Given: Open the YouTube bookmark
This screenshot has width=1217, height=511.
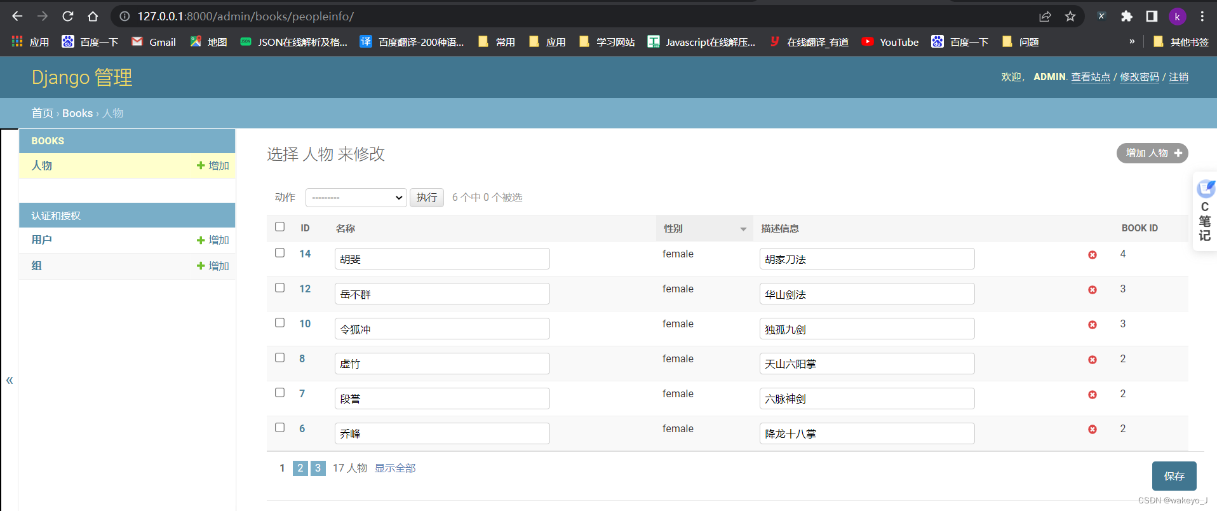Looking at the screenshot, I should pyautogui.click(x=890, y=42).
